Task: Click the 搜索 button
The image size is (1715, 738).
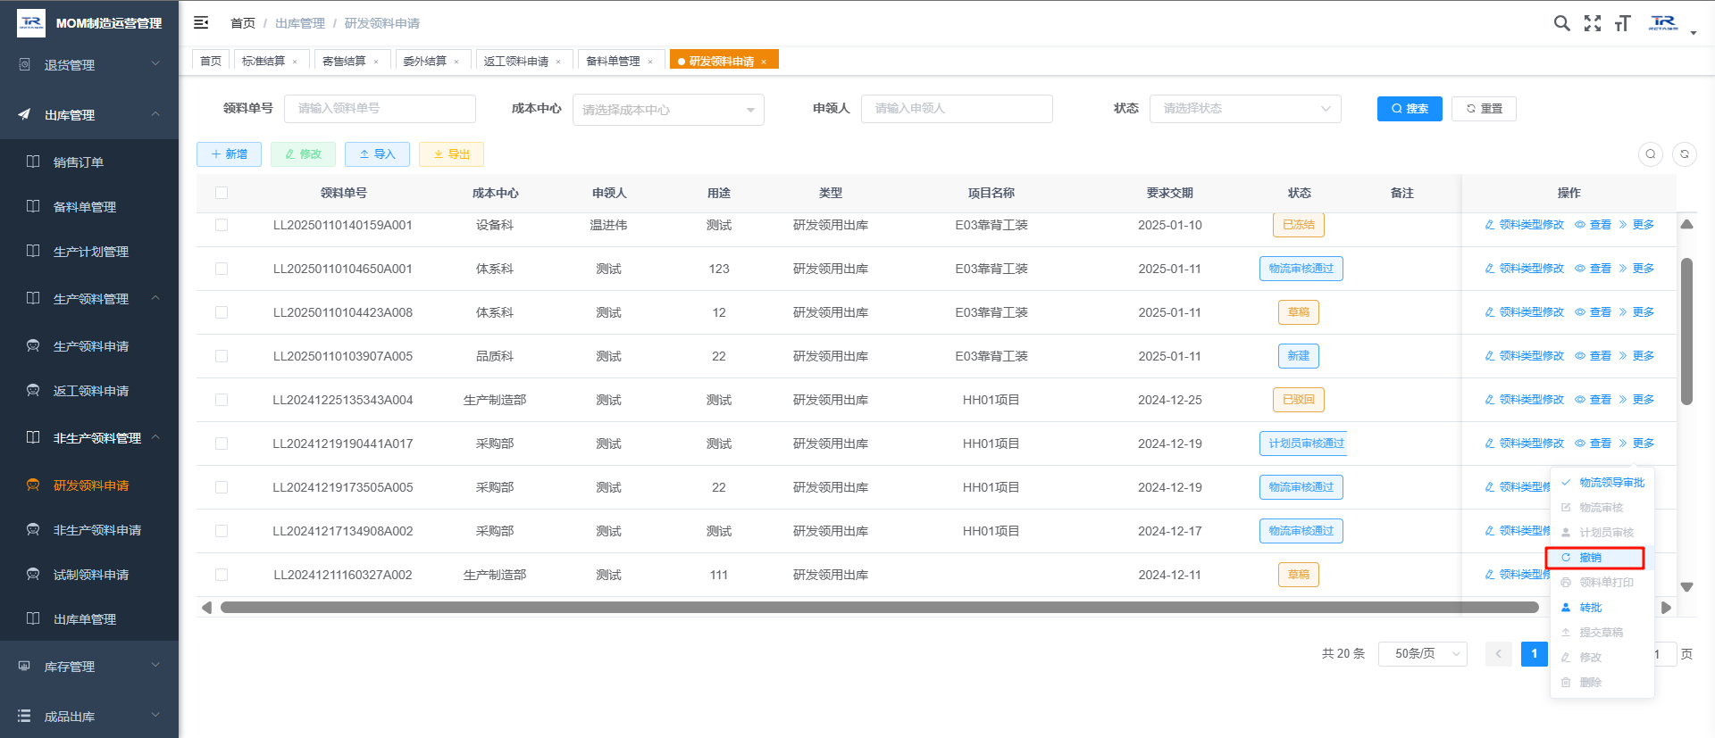Action: click(1410, 109)
